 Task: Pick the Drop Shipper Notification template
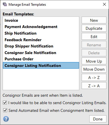41,46
